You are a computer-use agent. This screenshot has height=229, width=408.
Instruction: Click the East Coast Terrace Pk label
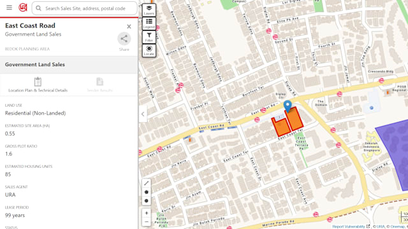(302, 143)
